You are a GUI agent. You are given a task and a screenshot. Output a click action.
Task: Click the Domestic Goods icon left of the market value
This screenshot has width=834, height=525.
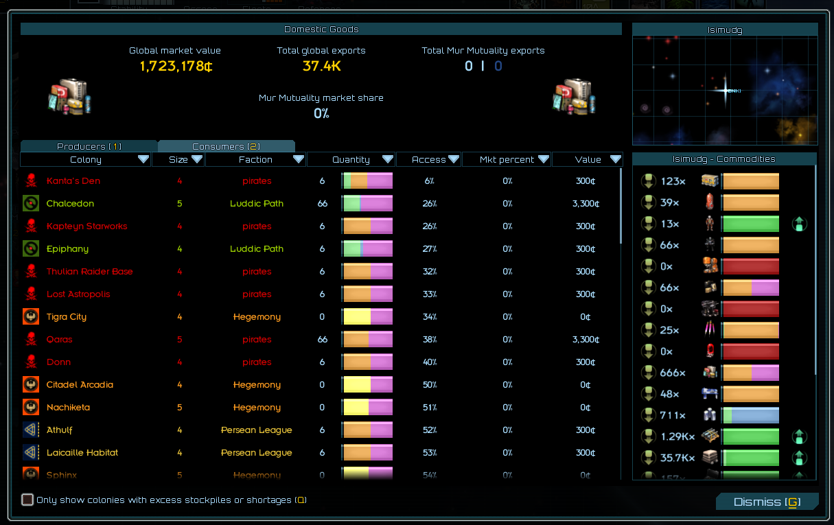click(69, 95)
